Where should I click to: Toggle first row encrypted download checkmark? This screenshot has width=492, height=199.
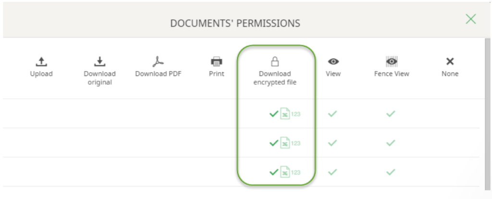(x=274, y=114)
